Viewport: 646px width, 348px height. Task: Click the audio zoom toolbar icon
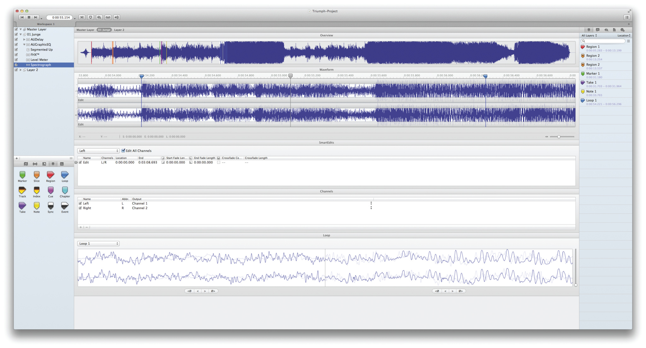[99, 17]
